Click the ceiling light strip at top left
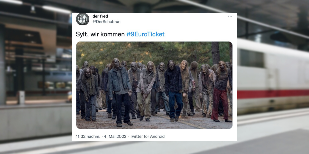 (57, 9)
